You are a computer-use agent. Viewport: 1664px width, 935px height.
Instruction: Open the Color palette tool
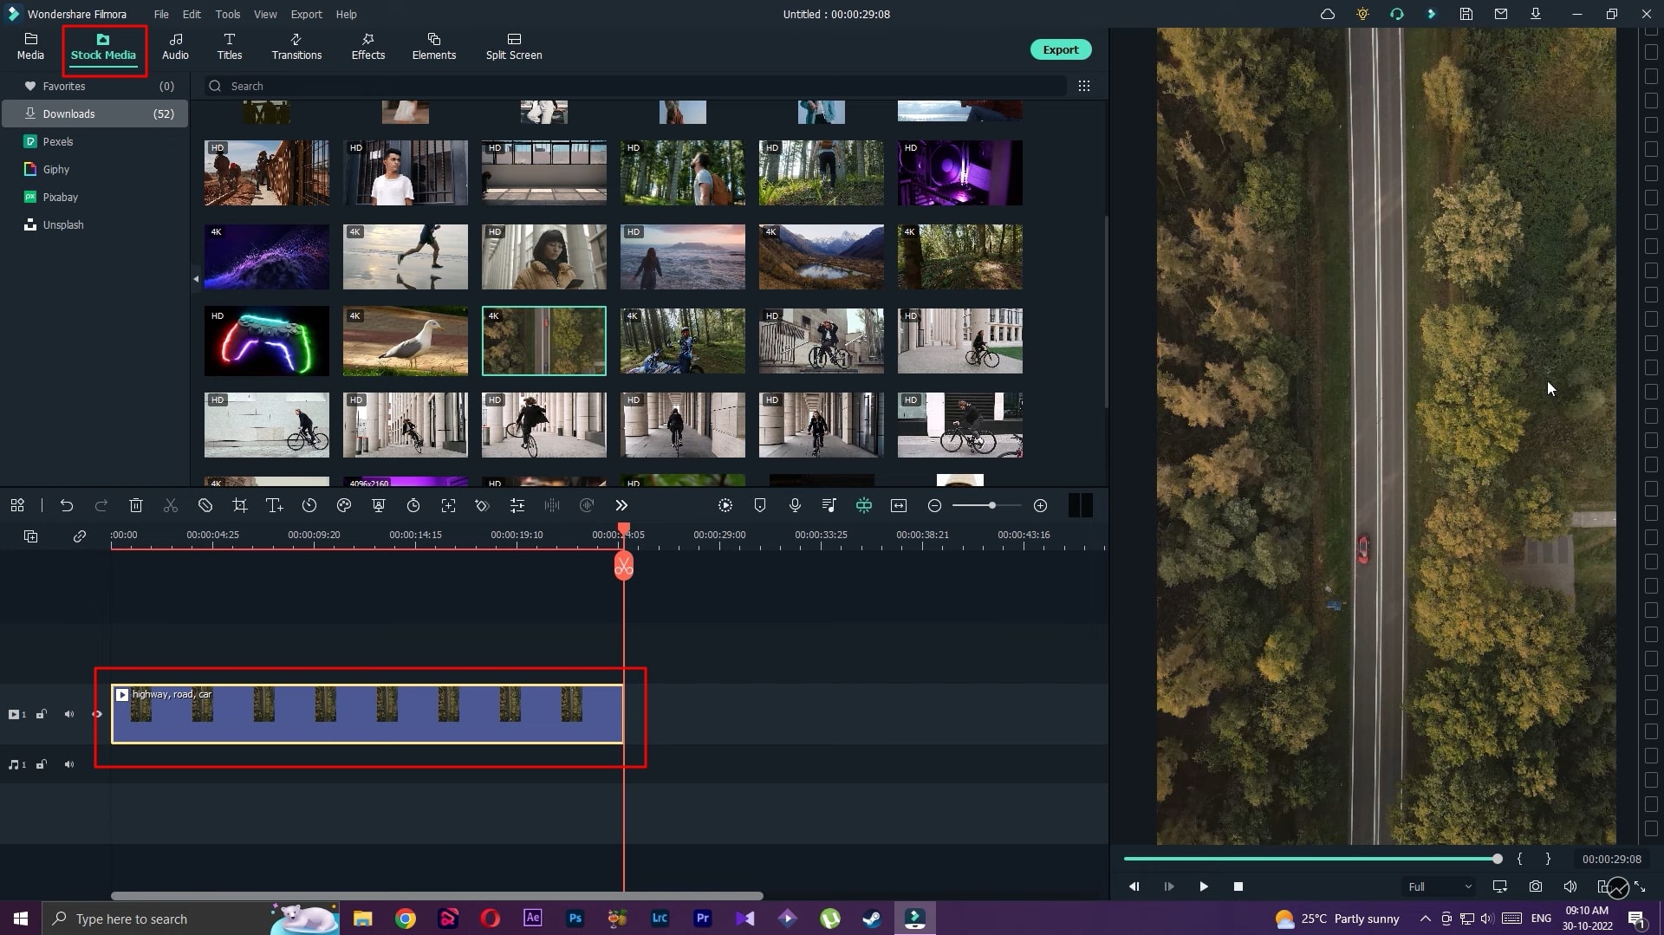[x=344, y=505]
